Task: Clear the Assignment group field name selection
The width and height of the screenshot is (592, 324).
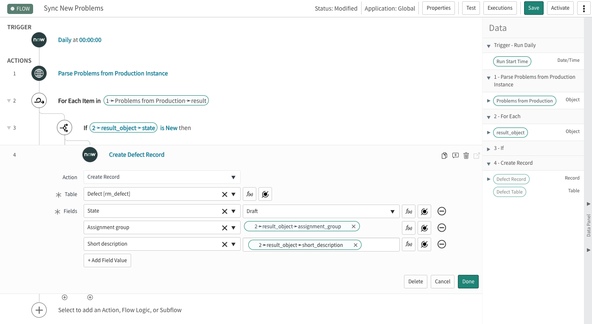Action: [x=224, y=228]
